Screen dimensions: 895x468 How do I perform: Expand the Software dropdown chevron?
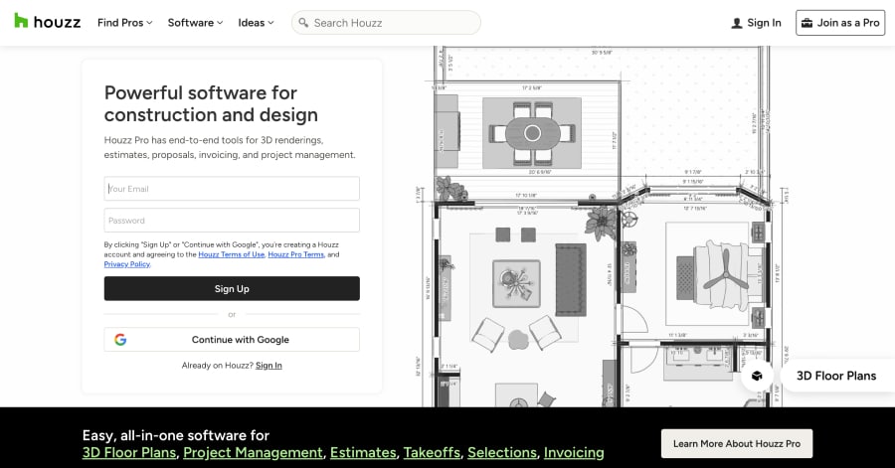point(220,23)
